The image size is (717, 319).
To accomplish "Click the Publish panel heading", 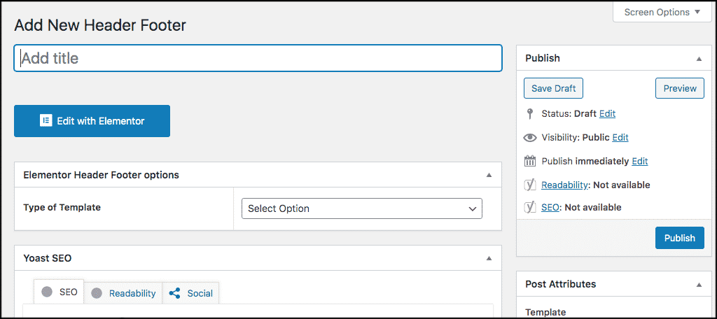I will pos(543,58).
